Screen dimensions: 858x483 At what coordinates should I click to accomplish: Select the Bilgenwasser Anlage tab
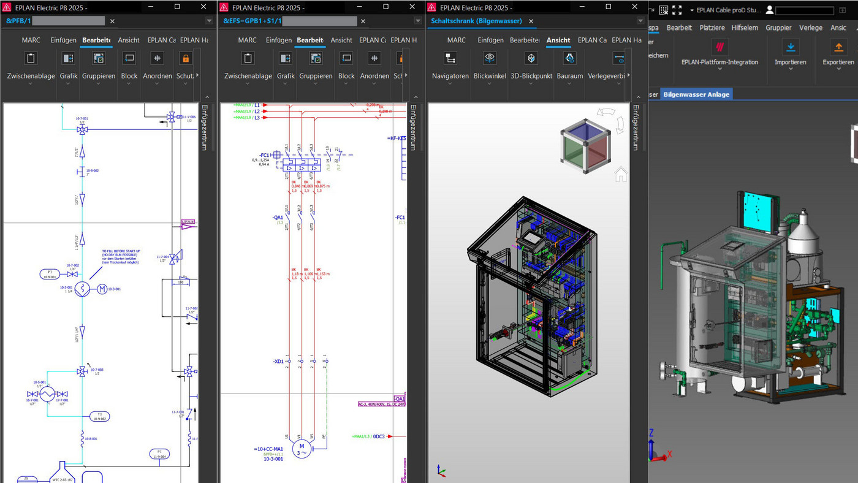[x=696, y=94]
